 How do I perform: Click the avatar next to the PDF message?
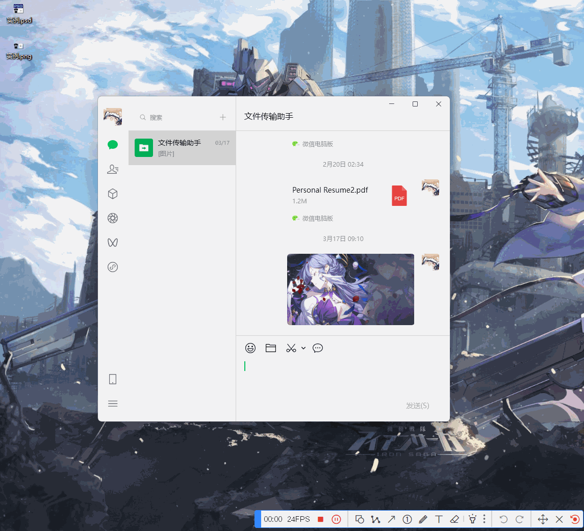point(430,188)
